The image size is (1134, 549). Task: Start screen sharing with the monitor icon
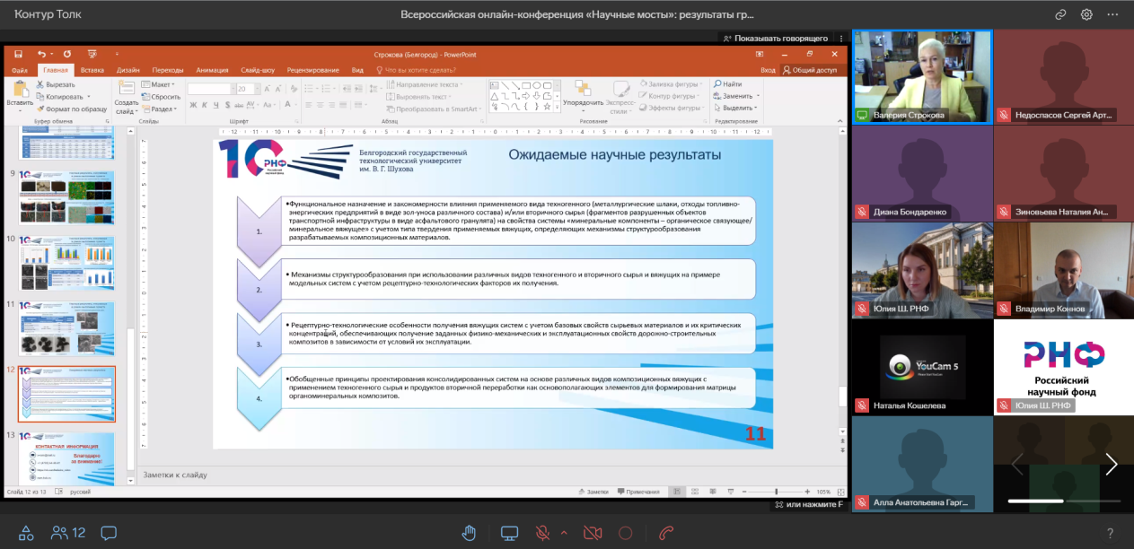click(510, 533)
